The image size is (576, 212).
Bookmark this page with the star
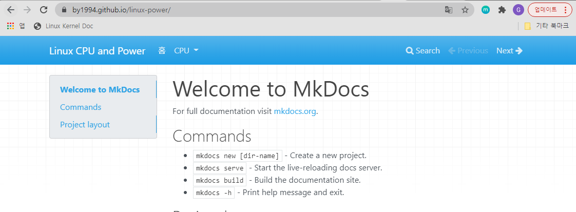click(x=465, y=10)
